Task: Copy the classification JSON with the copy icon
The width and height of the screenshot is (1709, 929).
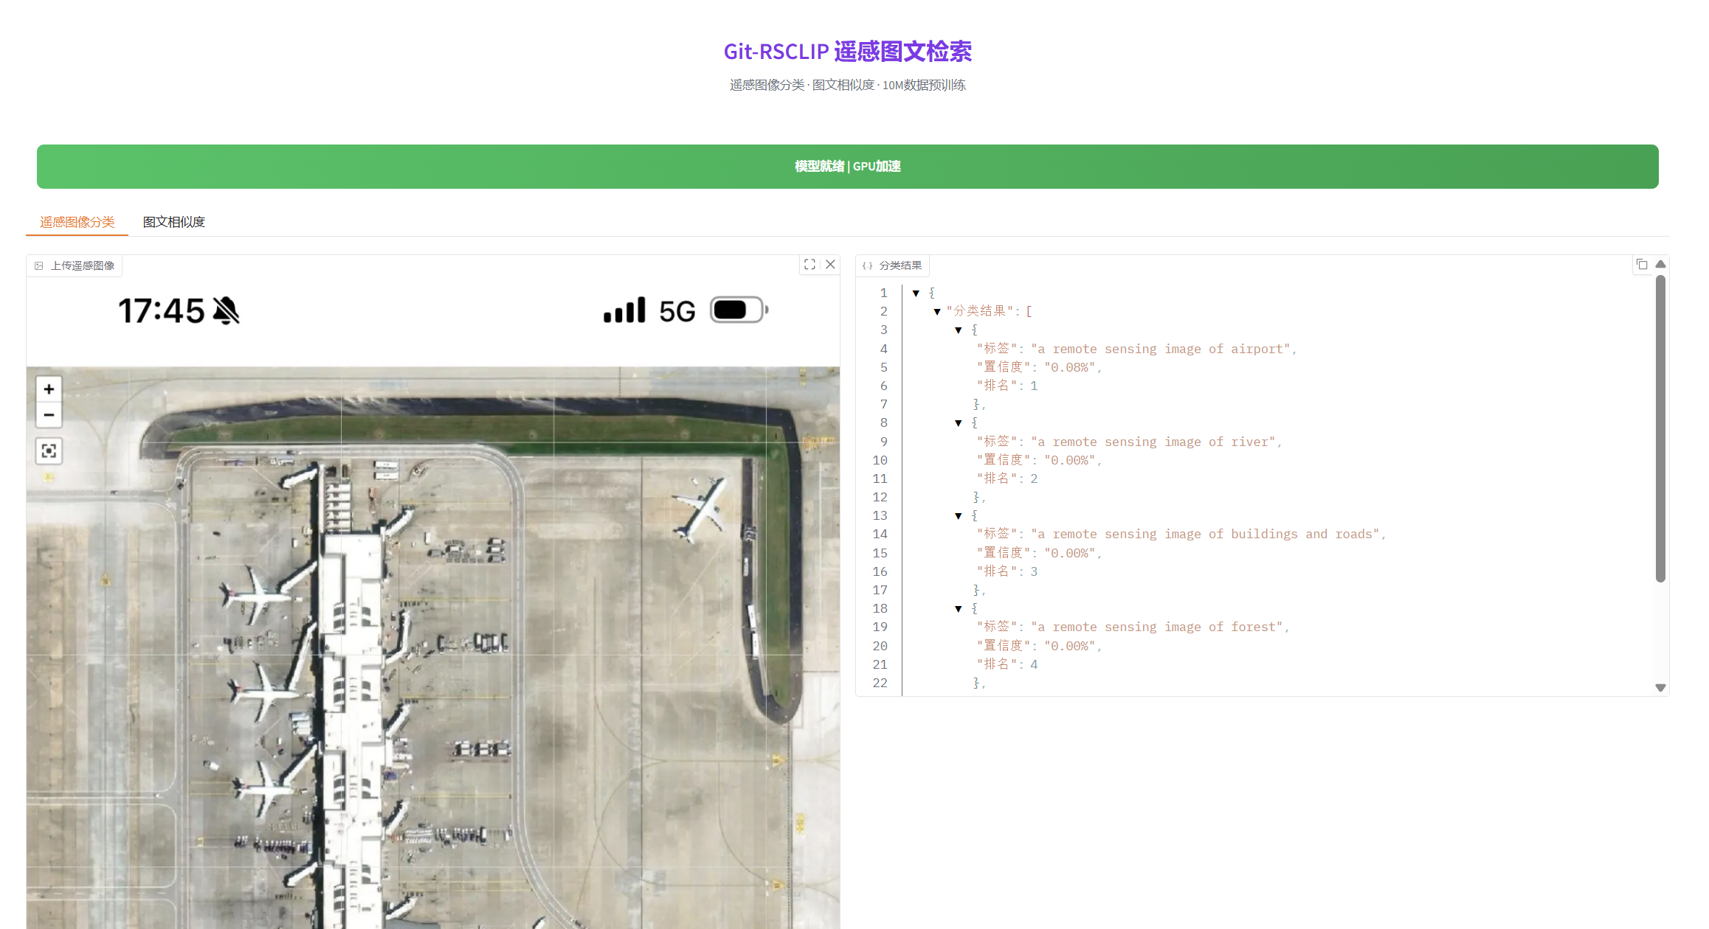Action: 1643,264
